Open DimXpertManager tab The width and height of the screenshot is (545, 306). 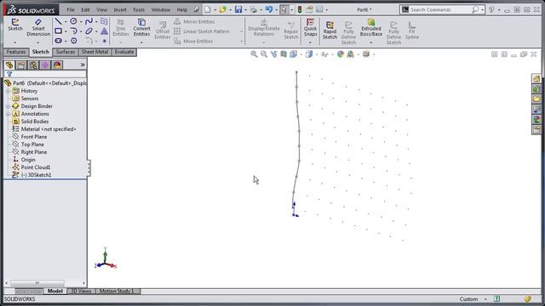click(45, 65)
